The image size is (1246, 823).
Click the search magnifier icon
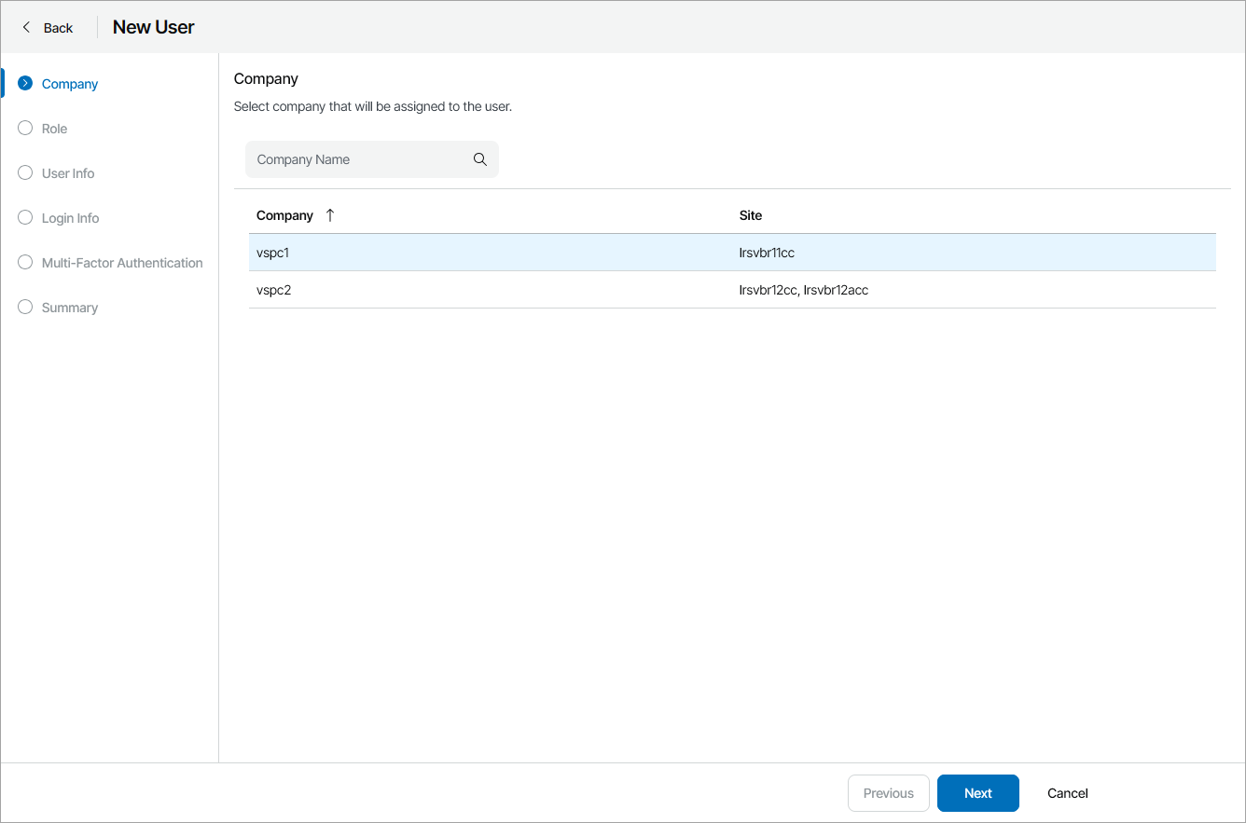480,159
